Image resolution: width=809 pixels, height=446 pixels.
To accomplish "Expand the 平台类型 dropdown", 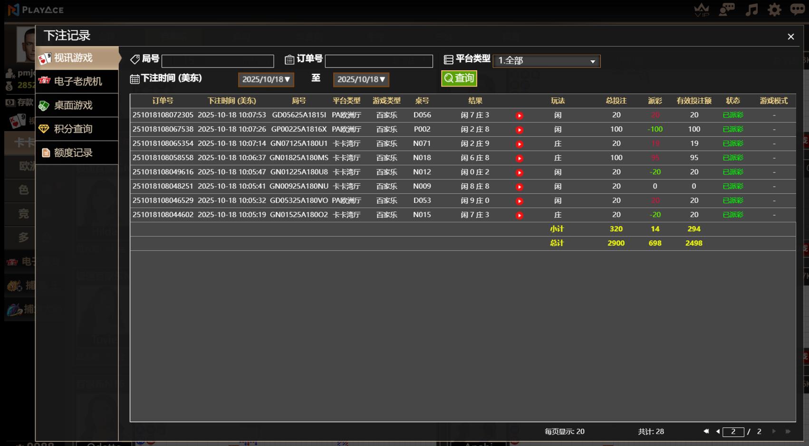I will (546, 61).
